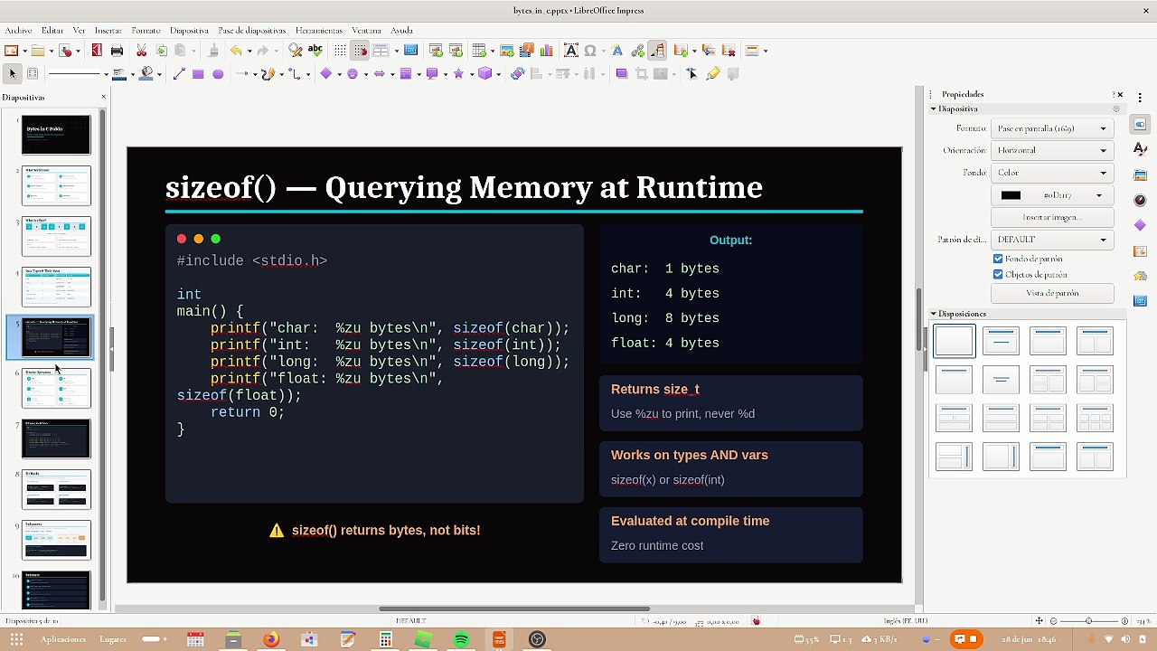Select the crop image tool
Viewport: 1157px width, 651px height.
641,74
